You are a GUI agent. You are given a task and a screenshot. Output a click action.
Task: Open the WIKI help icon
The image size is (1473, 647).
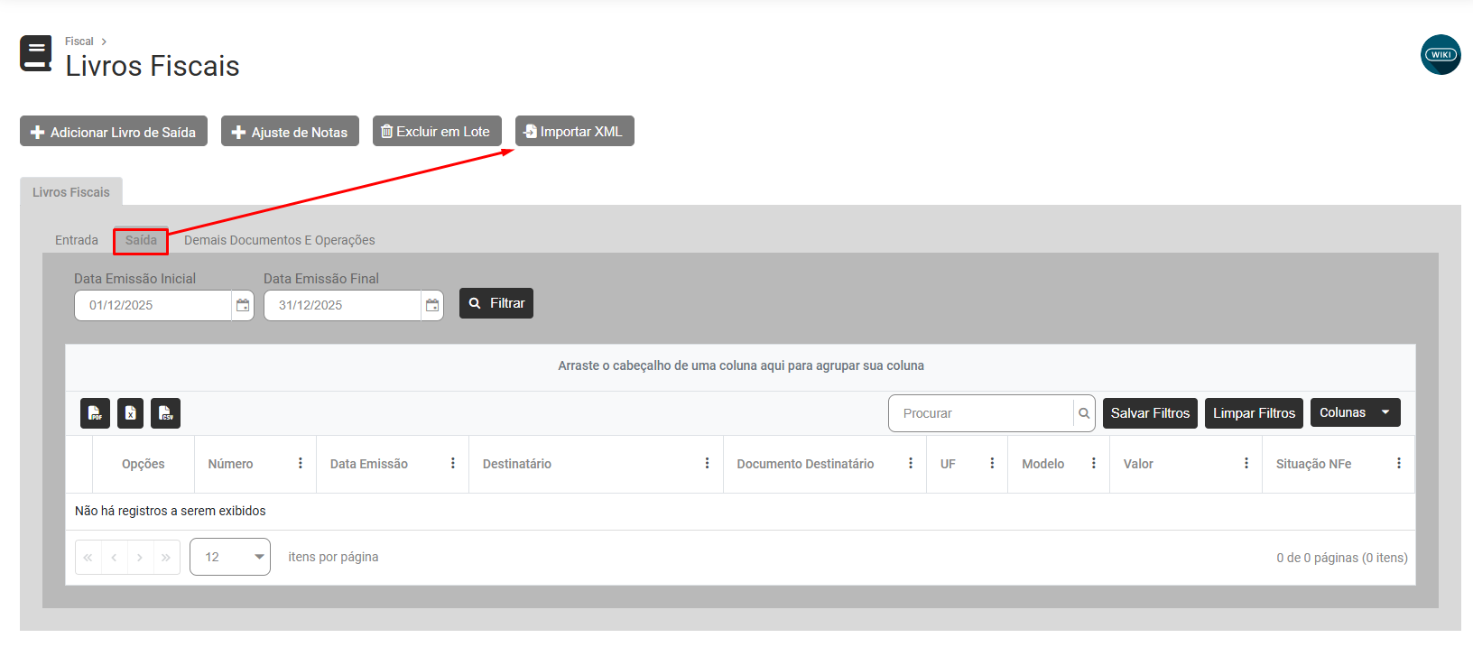[1441, 54]
